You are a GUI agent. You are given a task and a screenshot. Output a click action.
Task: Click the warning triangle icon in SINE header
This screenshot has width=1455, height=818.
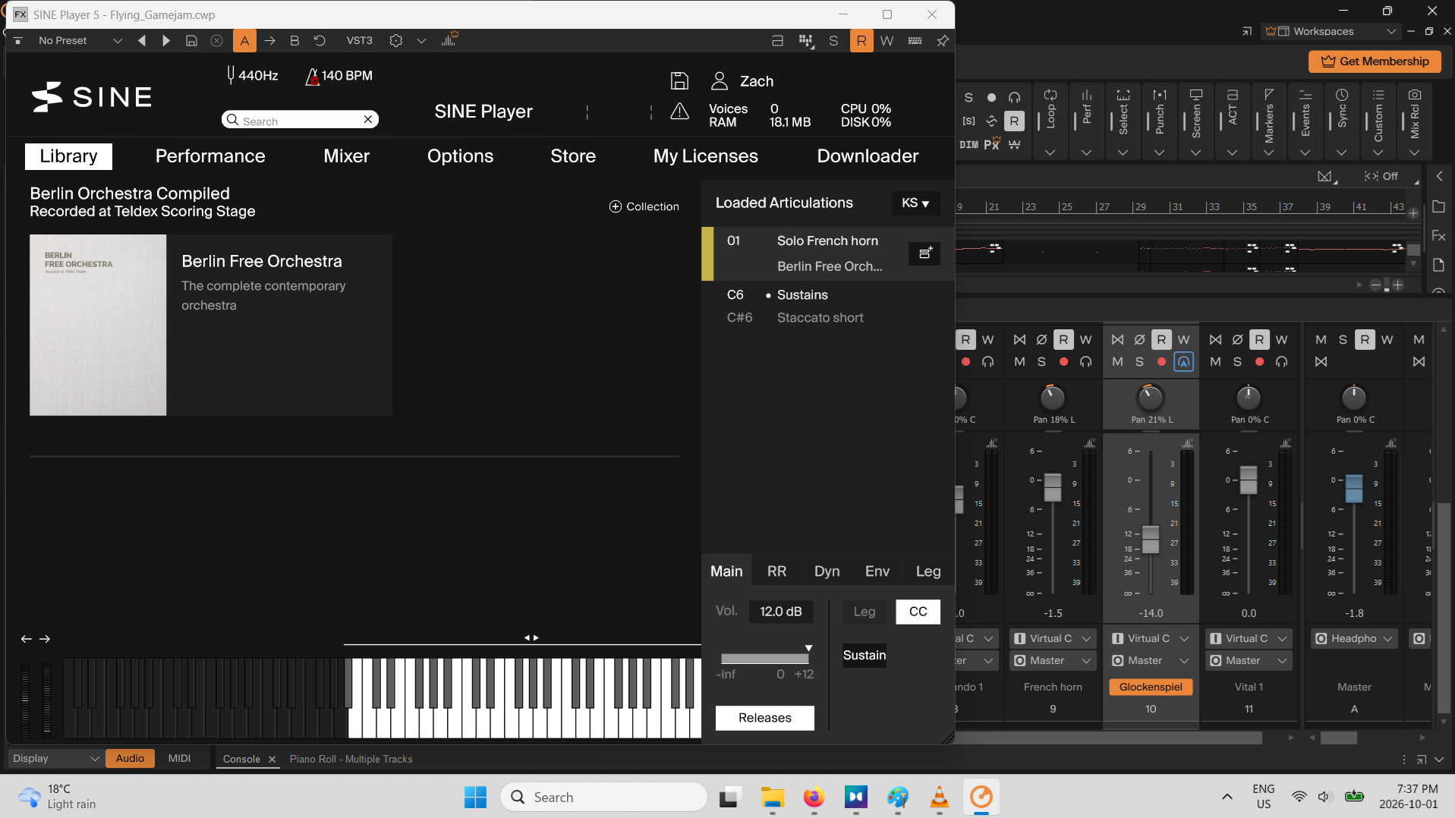[x=679, y=112]
